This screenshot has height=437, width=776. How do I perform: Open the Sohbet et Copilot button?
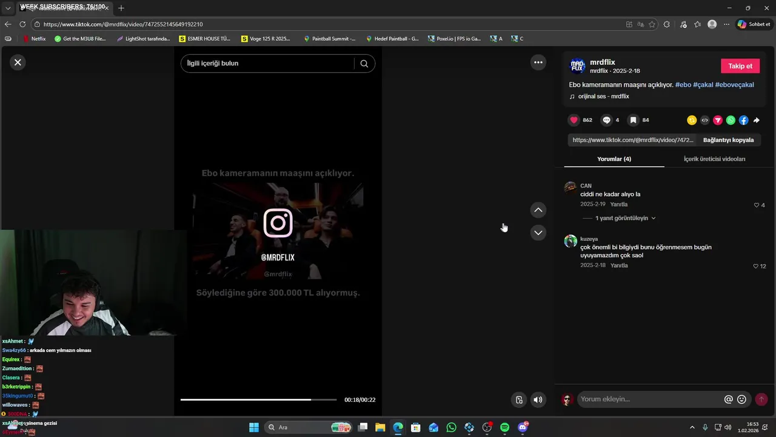[x=754, y=24]
